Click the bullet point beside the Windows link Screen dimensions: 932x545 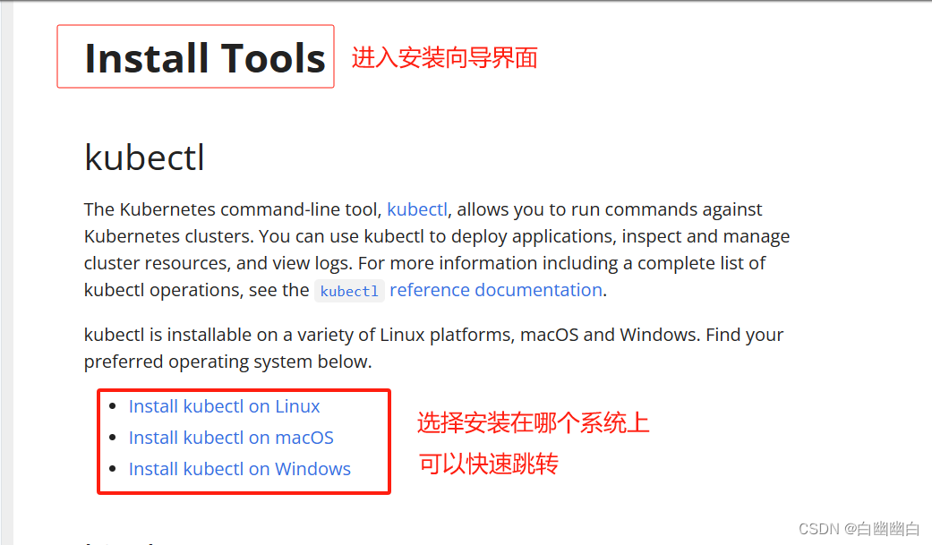click(113, 470)
